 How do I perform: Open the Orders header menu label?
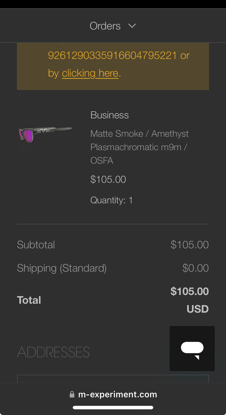pyautogui.click(x=105, y=26)
